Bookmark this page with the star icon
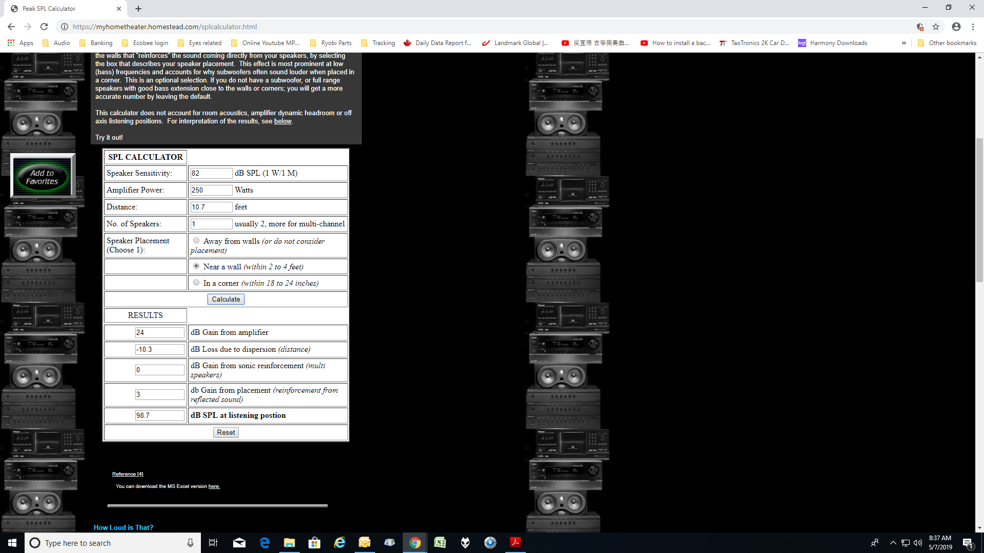 point(936,27)
